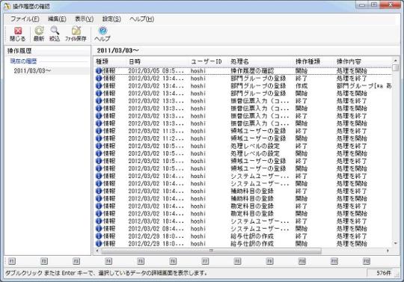Click the F1 function key icon
This screenshot has height=282, width=404.
pyautogui.click(x=12, y=261)
